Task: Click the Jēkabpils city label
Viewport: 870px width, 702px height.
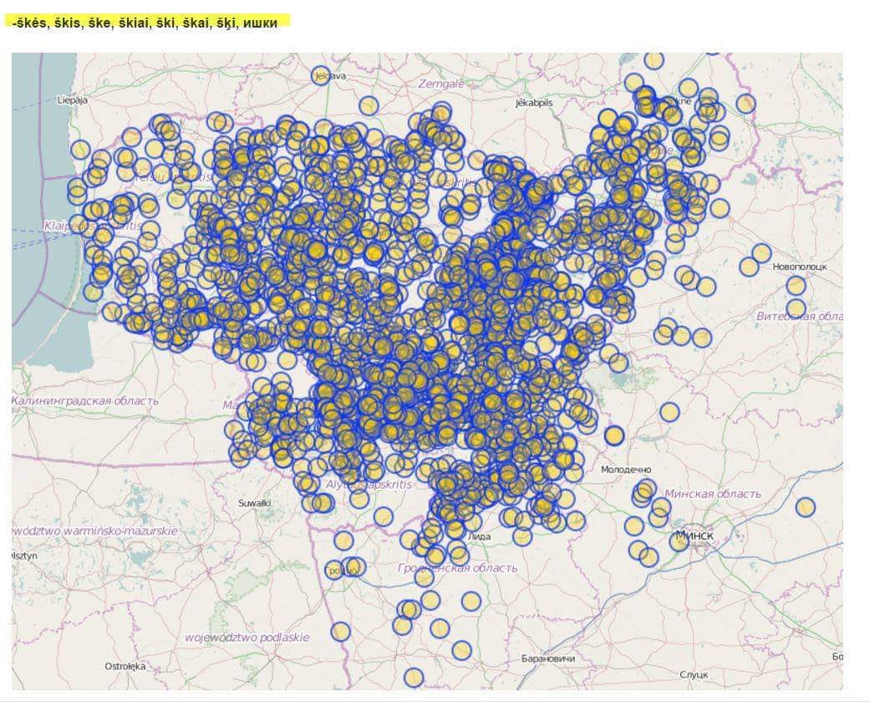Action: point(534,102)
